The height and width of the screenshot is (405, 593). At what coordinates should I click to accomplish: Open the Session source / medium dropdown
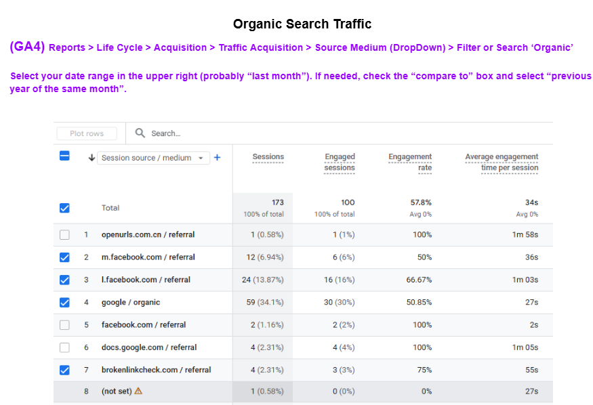coord(153,156)
